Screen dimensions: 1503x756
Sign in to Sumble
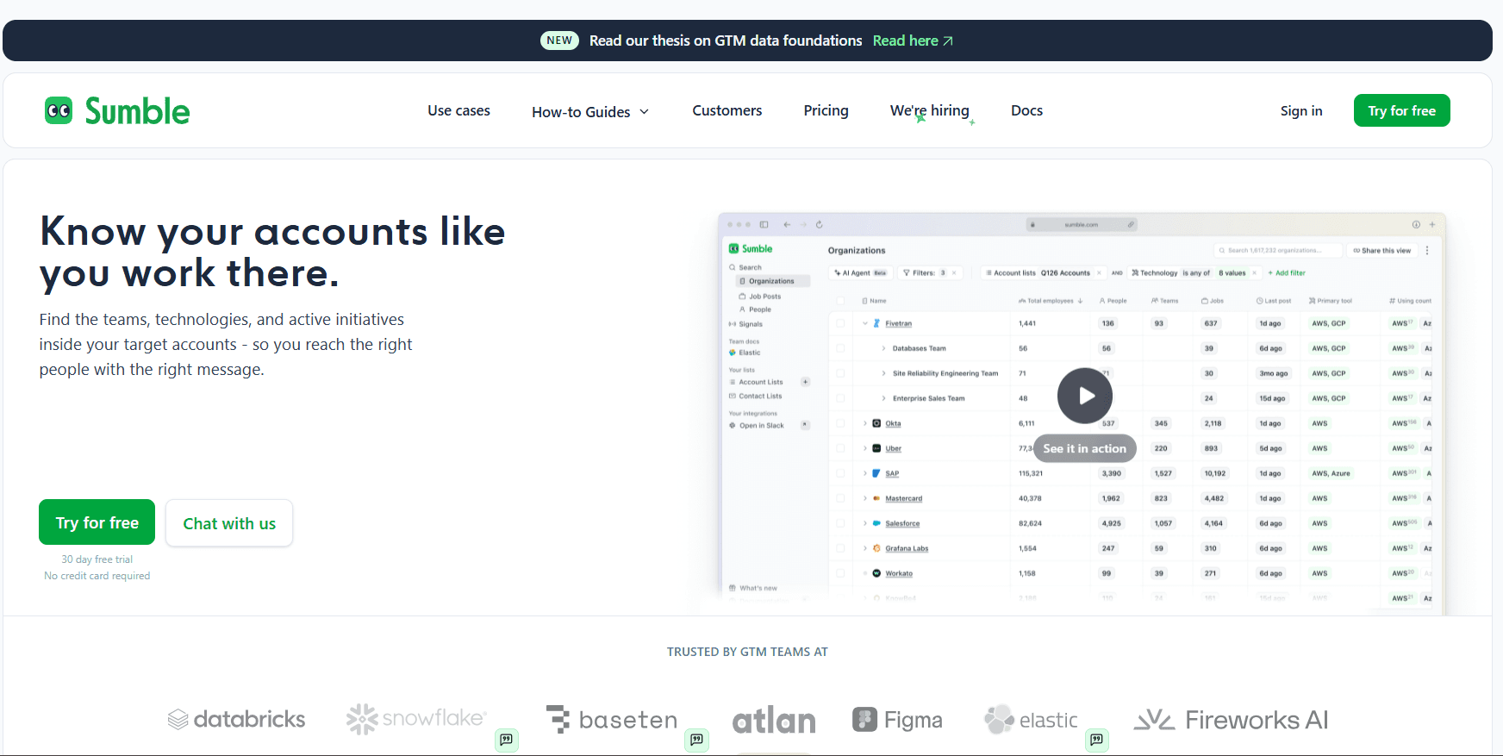pos(1301,110)
